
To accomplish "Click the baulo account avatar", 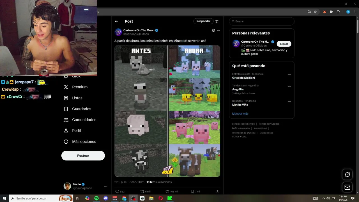I will tap(67, 186).
